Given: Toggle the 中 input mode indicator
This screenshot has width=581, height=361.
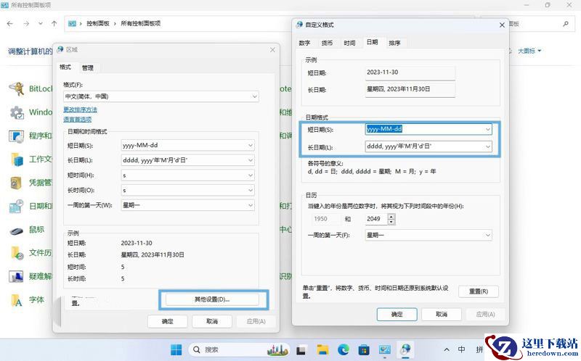Looking at the screenshot, I should (462, 349).
